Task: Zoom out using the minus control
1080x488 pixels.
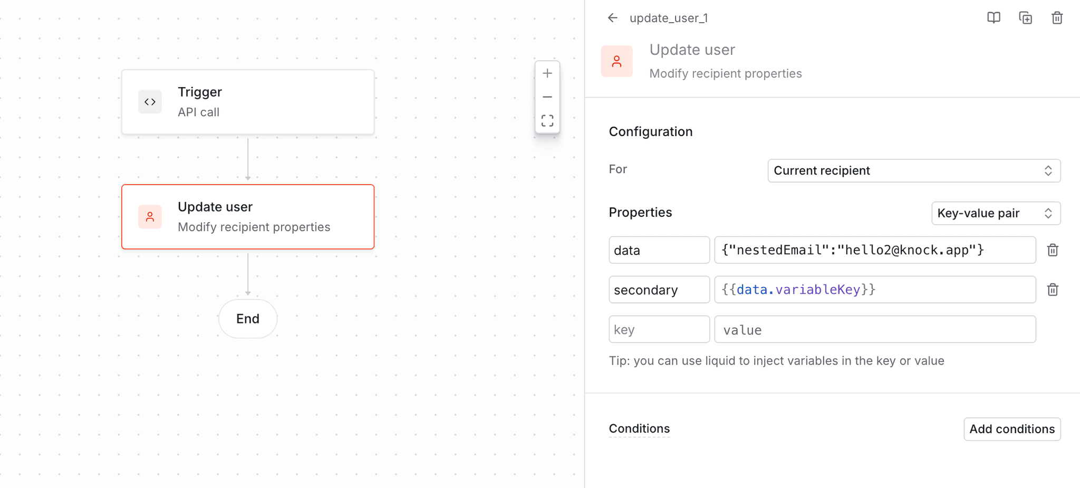Action: [x=547, y=97]
